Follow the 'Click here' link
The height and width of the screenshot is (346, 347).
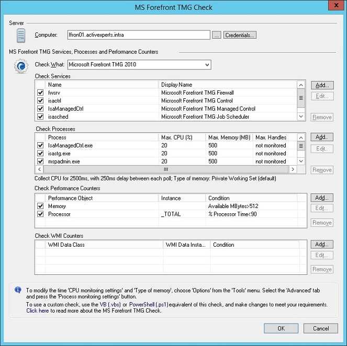tap(37, 310)
